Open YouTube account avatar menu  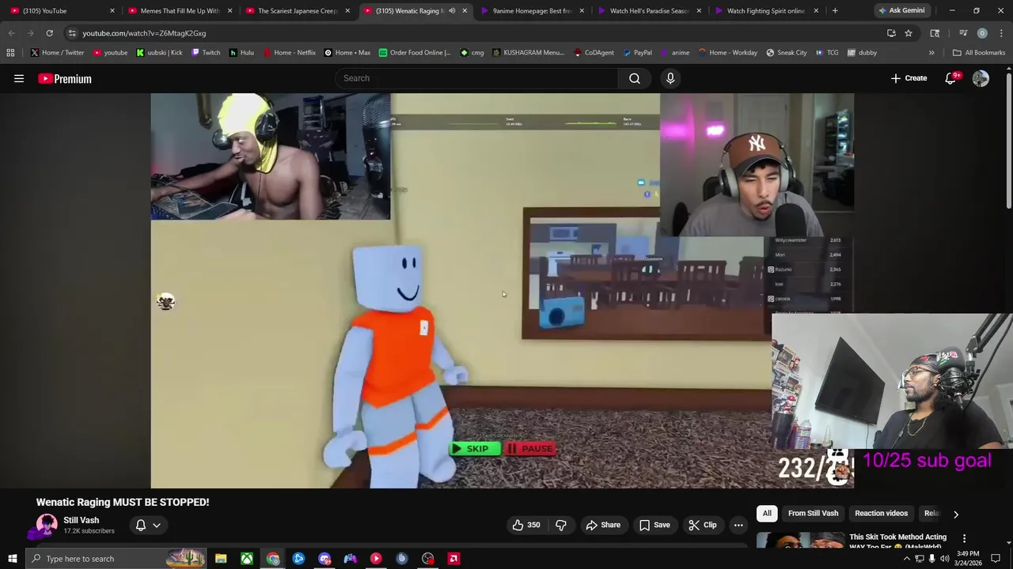(981, 78)
